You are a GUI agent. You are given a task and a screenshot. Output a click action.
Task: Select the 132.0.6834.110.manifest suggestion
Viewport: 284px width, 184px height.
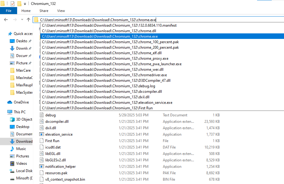pyautogui.click(x=162, y=25)
